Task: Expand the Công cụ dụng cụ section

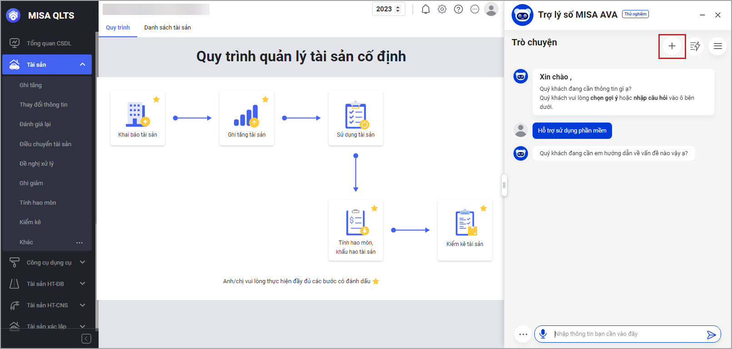Action: coord(82,262)
